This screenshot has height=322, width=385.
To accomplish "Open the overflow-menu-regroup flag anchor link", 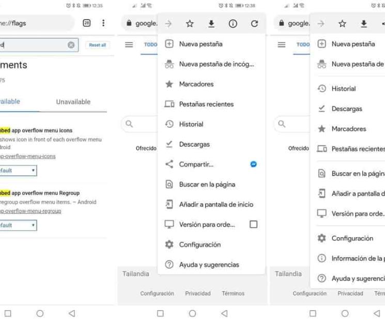I will click(x=30, y=211).
